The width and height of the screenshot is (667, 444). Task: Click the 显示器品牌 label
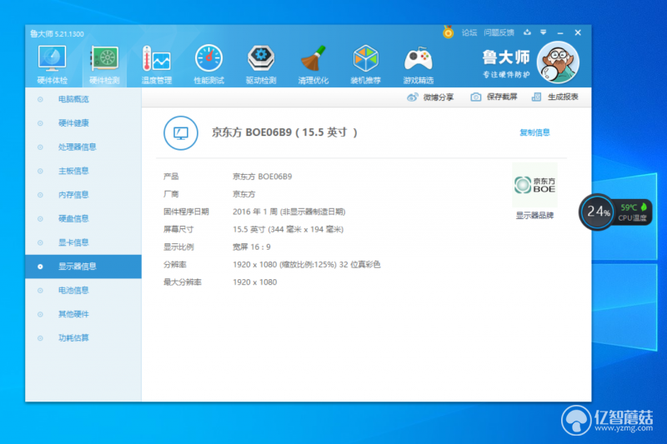click(534, 216)
